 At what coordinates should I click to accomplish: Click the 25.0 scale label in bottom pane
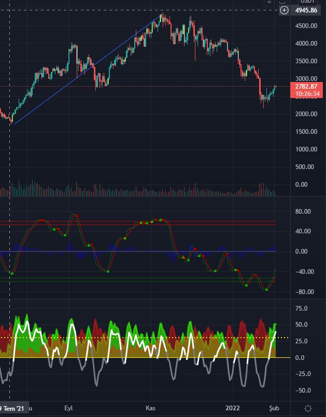tap(301, 341)
